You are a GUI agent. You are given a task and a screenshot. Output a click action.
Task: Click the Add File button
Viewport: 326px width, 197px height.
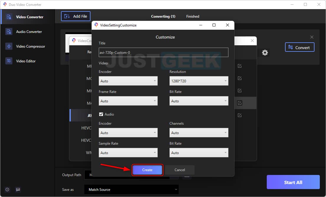[76, 16]
